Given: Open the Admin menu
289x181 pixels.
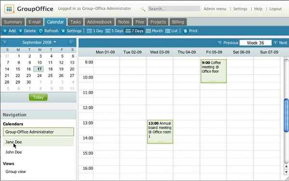Looking at the screenshot, I should (x=215, y=9).
